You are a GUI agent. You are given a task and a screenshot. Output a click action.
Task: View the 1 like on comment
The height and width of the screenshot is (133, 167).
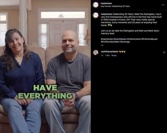click(x=107, y=55)
